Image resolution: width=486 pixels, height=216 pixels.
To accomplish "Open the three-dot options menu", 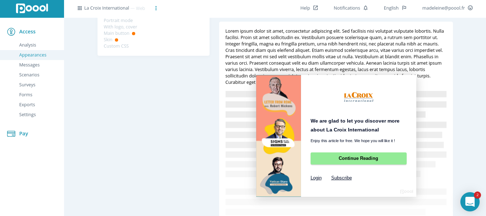I will click(156, 8).
